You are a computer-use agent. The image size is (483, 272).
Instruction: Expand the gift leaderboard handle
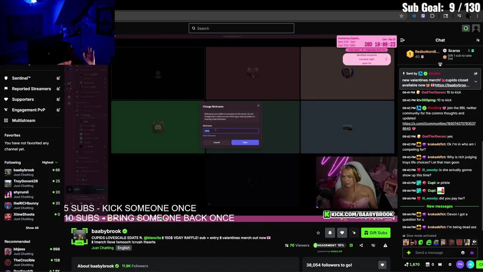440,65
